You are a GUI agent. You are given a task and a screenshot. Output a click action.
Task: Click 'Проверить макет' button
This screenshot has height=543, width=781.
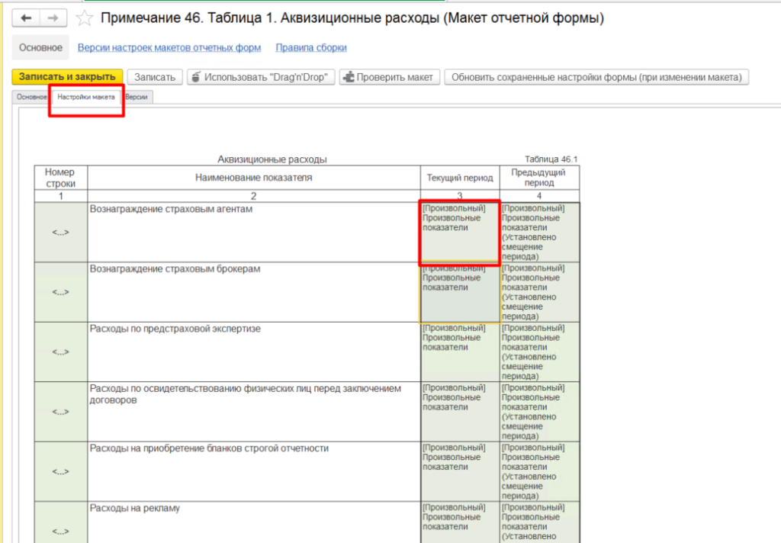coord(390,77)
